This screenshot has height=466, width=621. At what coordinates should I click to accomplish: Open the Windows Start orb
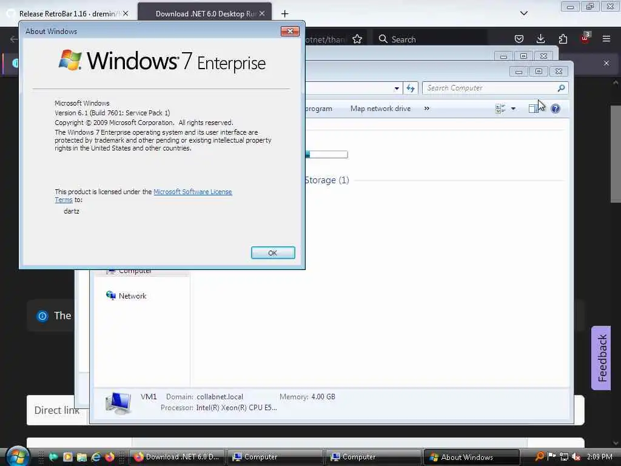coord(17,456)
